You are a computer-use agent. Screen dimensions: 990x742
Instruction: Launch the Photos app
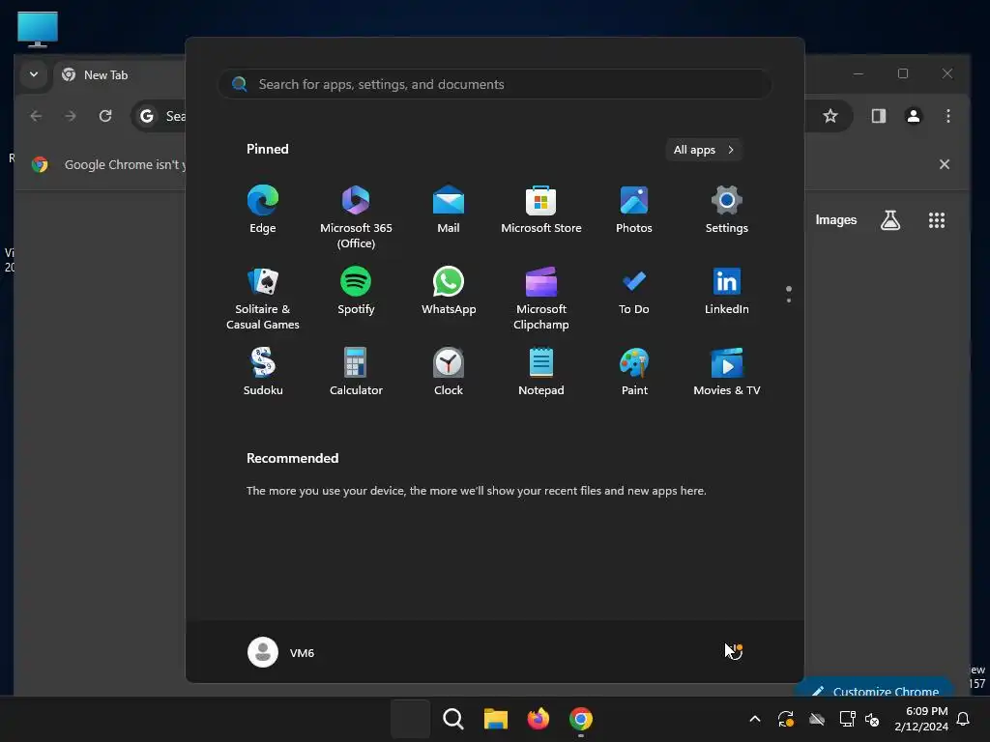[x=634, y=210]
